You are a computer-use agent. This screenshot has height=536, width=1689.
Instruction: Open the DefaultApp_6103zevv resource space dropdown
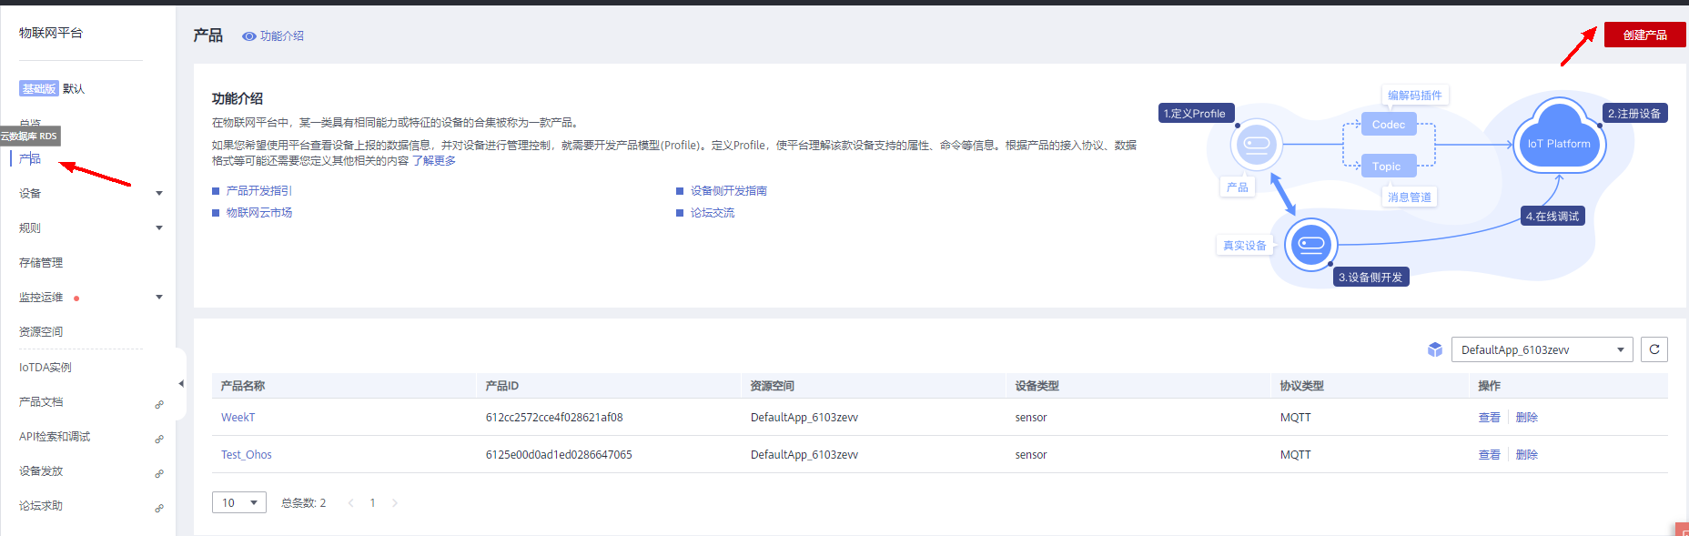point(1542,349)
